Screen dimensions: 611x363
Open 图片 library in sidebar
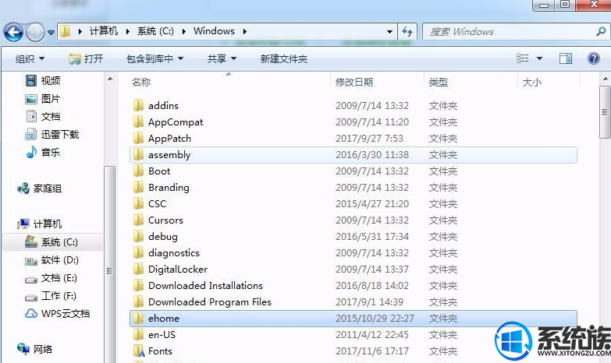pos(43,99)
